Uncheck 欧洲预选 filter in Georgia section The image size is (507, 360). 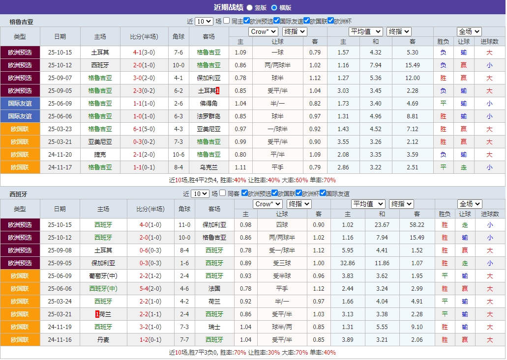(x=246, y=22)
